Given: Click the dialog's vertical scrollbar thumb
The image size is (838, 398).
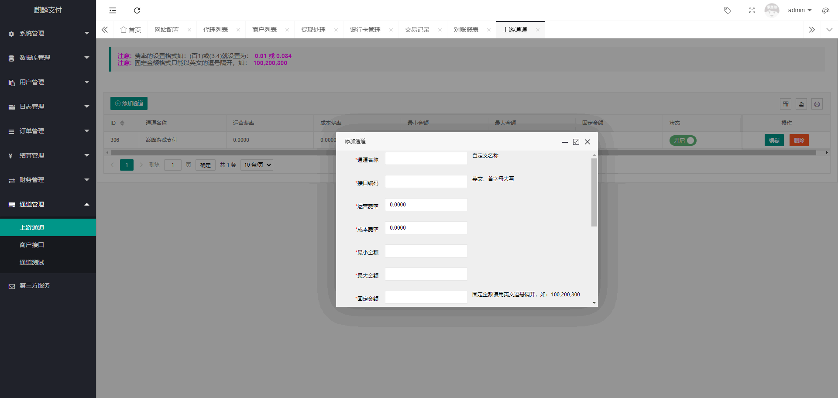Looking at the screenshot, I should [594, 192].
